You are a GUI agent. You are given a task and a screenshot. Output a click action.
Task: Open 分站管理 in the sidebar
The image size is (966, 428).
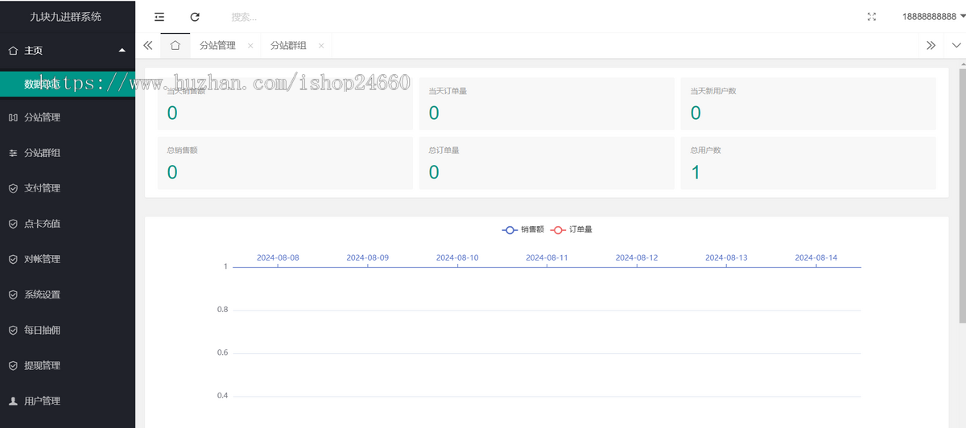coord(68,117)
